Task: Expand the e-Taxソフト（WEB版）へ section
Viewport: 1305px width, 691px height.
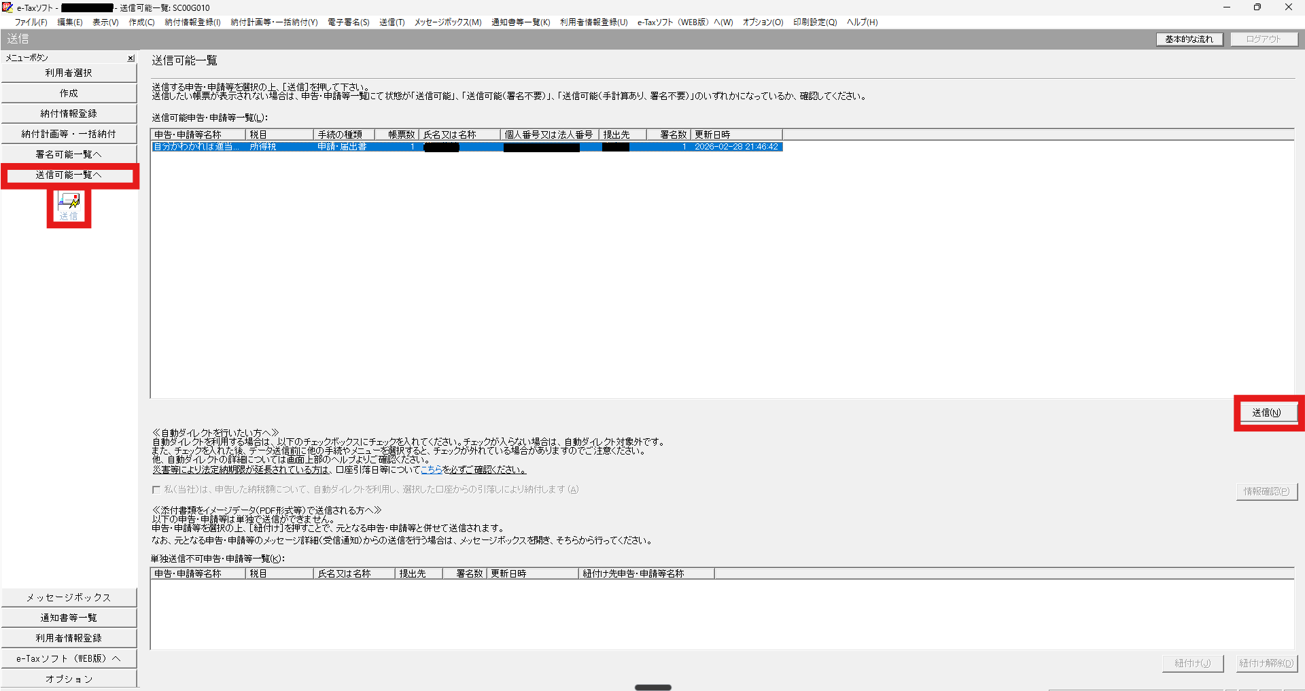Action: 69,658
